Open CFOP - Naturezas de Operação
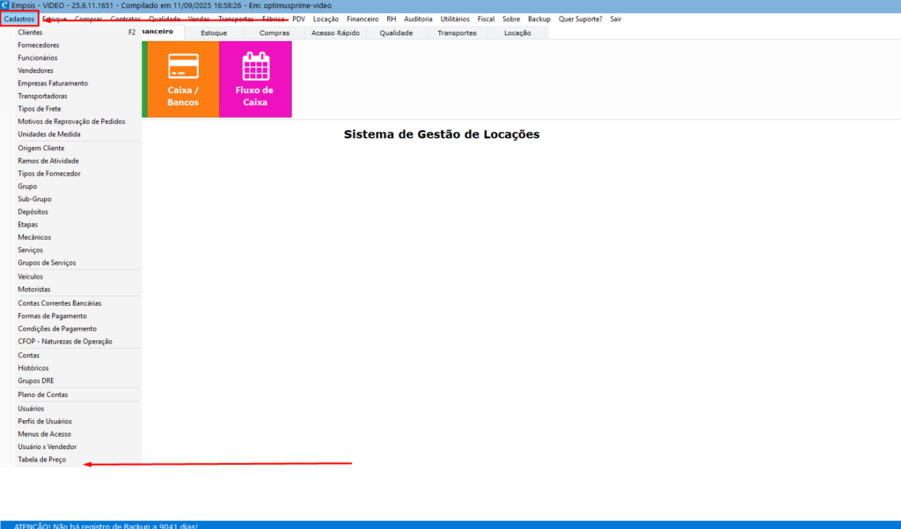Screen dimensions: 901x529 [65, 341]
